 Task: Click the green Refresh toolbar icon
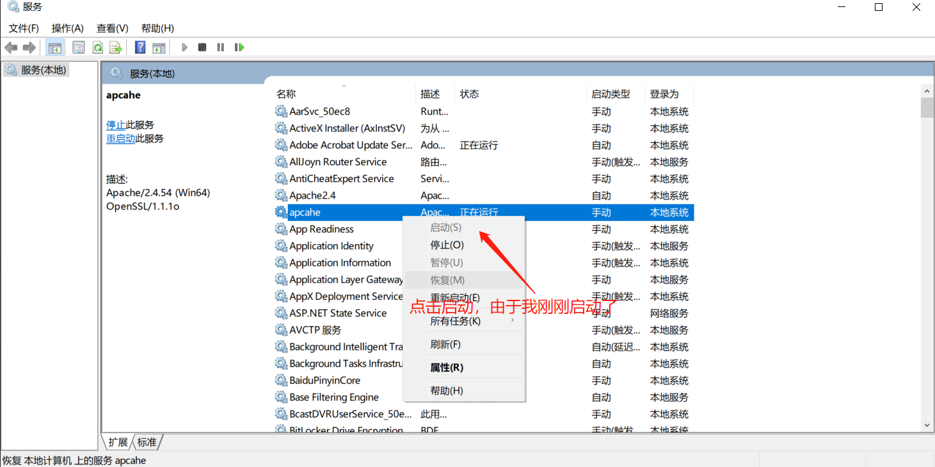coord(97,47)
